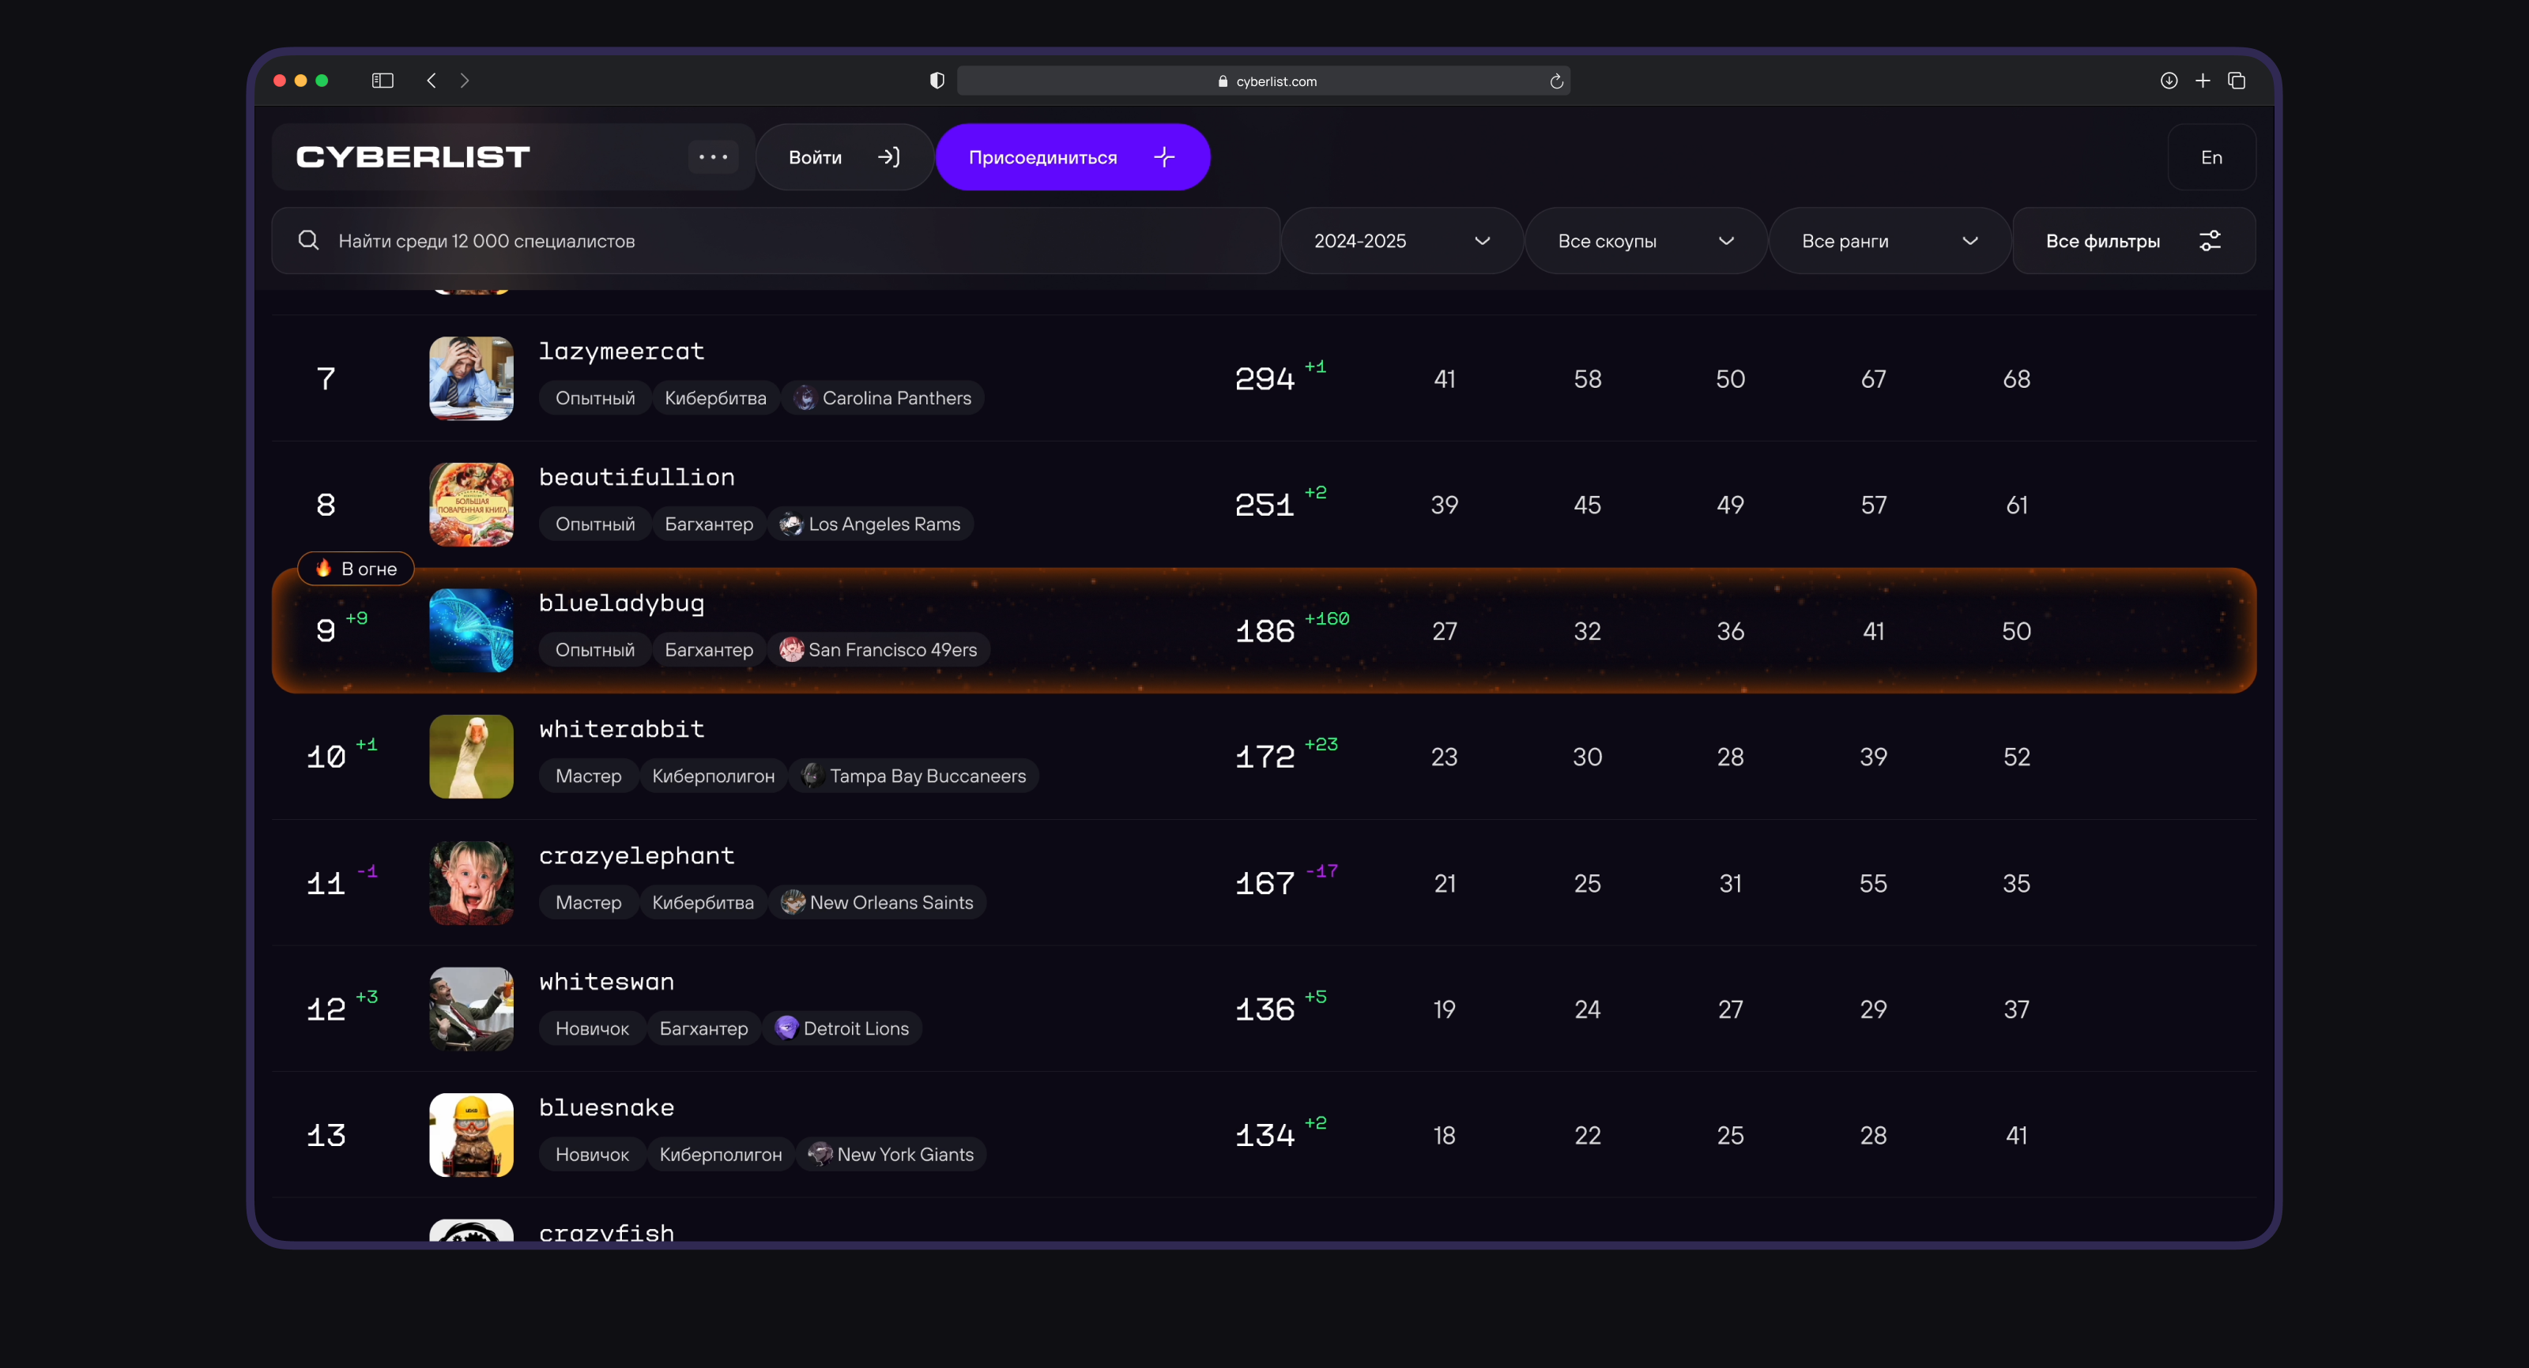Click the privacy shield icon

coord(937,81)
